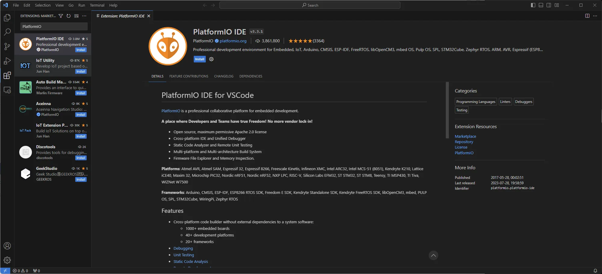Toggle the secondary side bar
The width and height of the screenshot is (602, 274).
[x=549, y=5]
